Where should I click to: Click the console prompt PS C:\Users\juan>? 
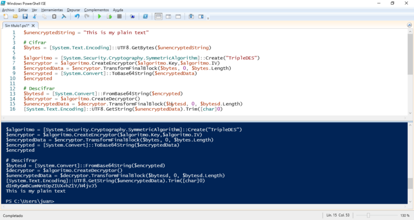coord(30,201)
